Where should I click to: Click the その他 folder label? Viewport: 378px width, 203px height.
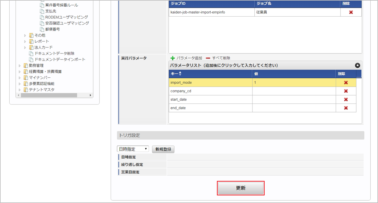[40, 35]
